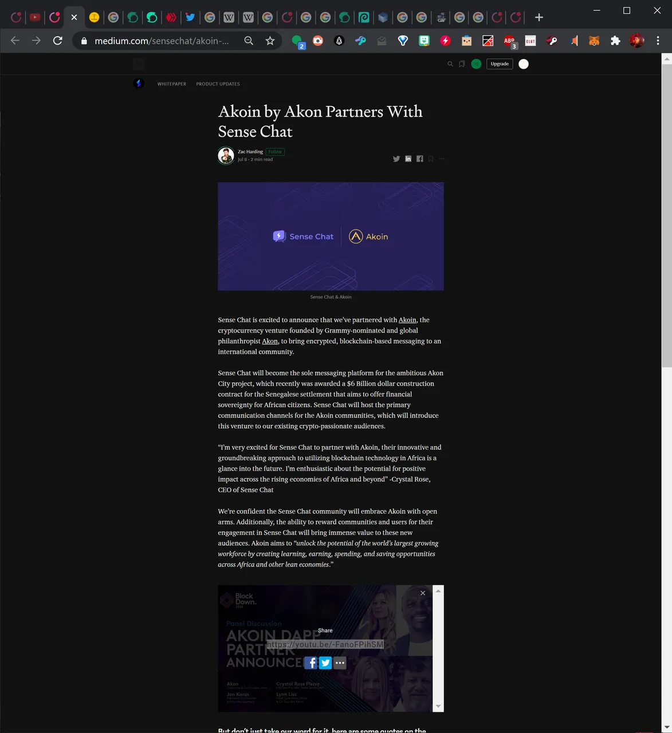
Task: Follow Zac Harding
Action: (x=276, y=152)
